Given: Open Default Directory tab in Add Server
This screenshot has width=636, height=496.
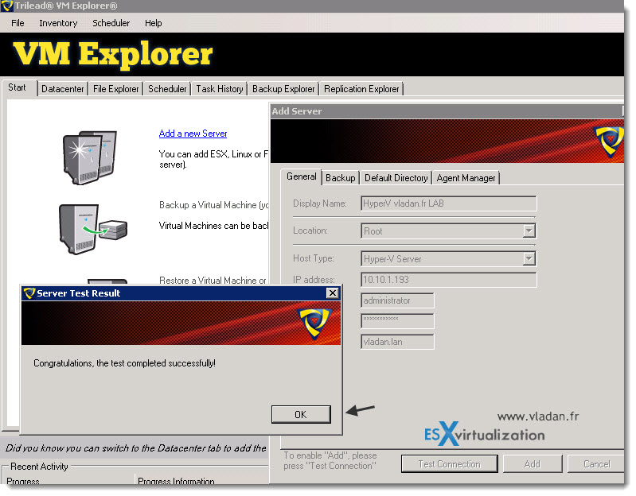Looking at the screenshot, I should click(x=396, y=178).
